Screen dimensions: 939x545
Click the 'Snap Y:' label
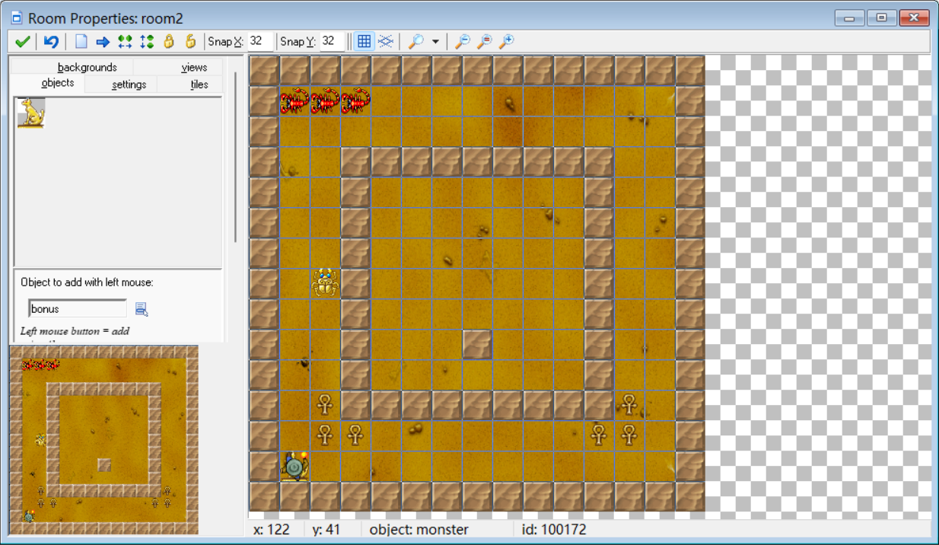[x=298, y=42]
